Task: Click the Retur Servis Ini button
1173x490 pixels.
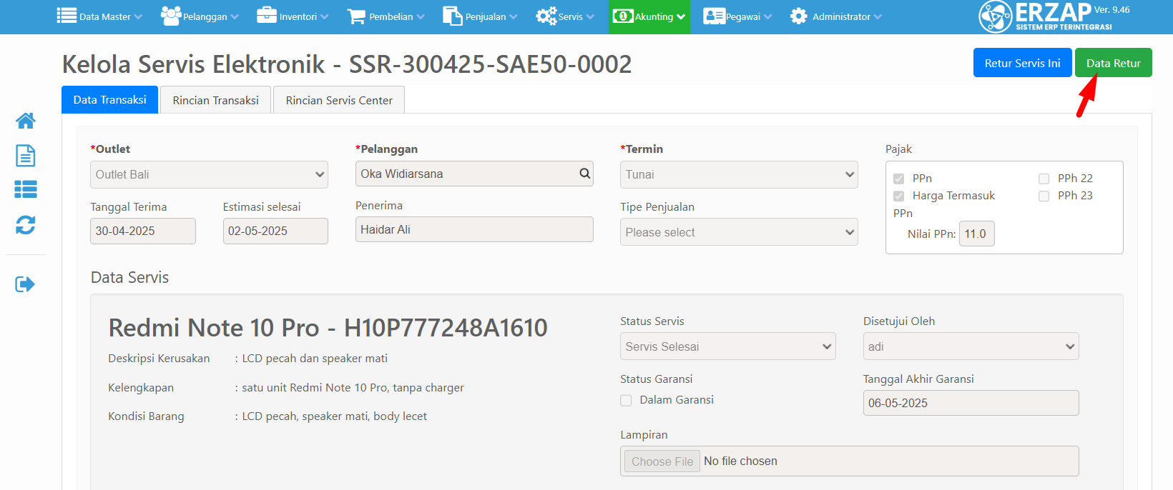Action: (x=1022, y=63)
